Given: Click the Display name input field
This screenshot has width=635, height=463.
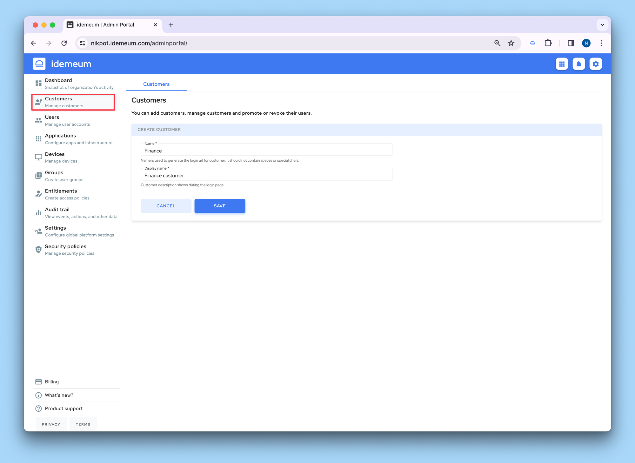Looking at the screenshot, I should pos(266,175).
